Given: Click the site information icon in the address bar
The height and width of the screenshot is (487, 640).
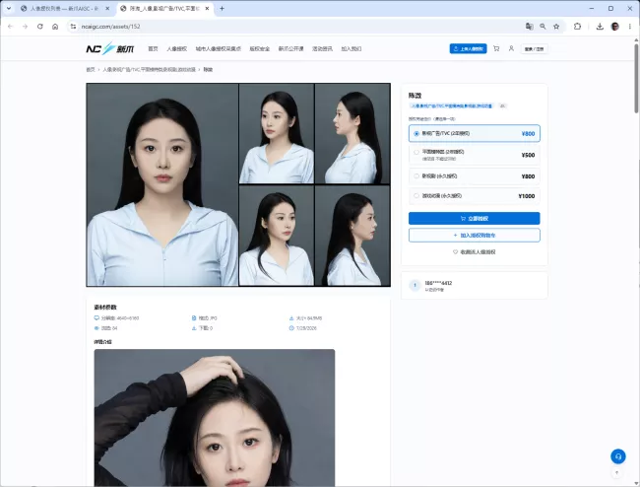Looking at the screenshot, I should click(73, 27).
